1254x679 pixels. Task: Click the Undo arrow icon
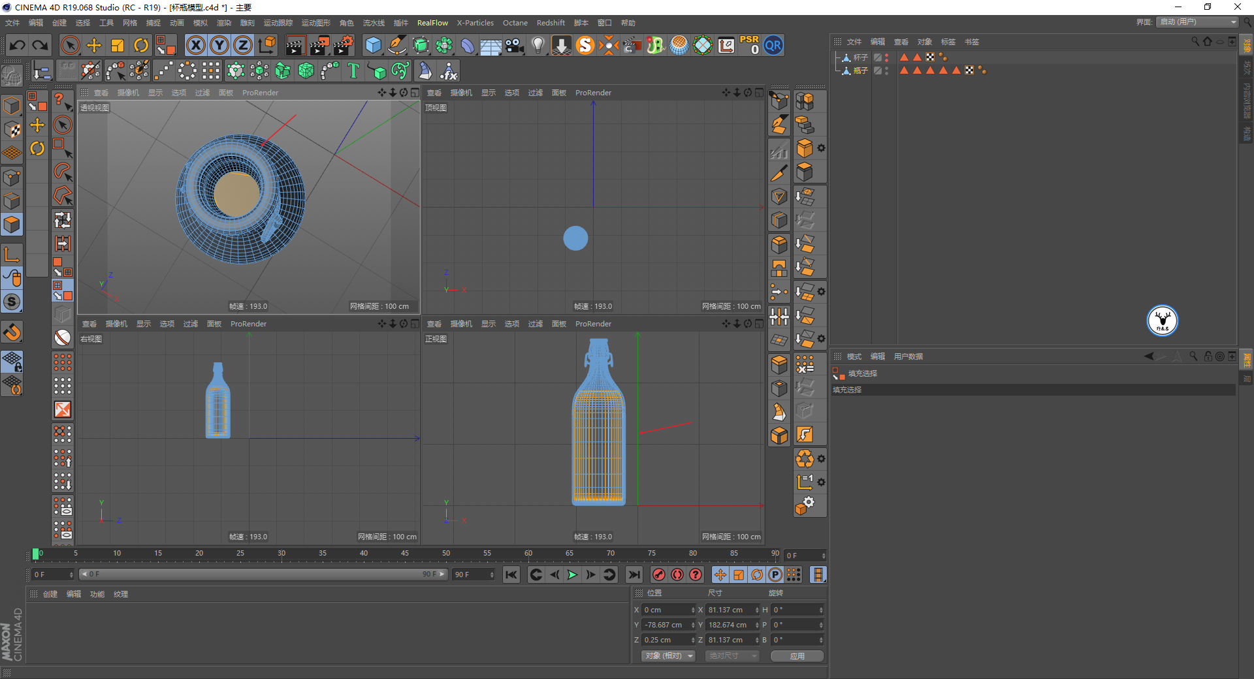pos(18,45)
